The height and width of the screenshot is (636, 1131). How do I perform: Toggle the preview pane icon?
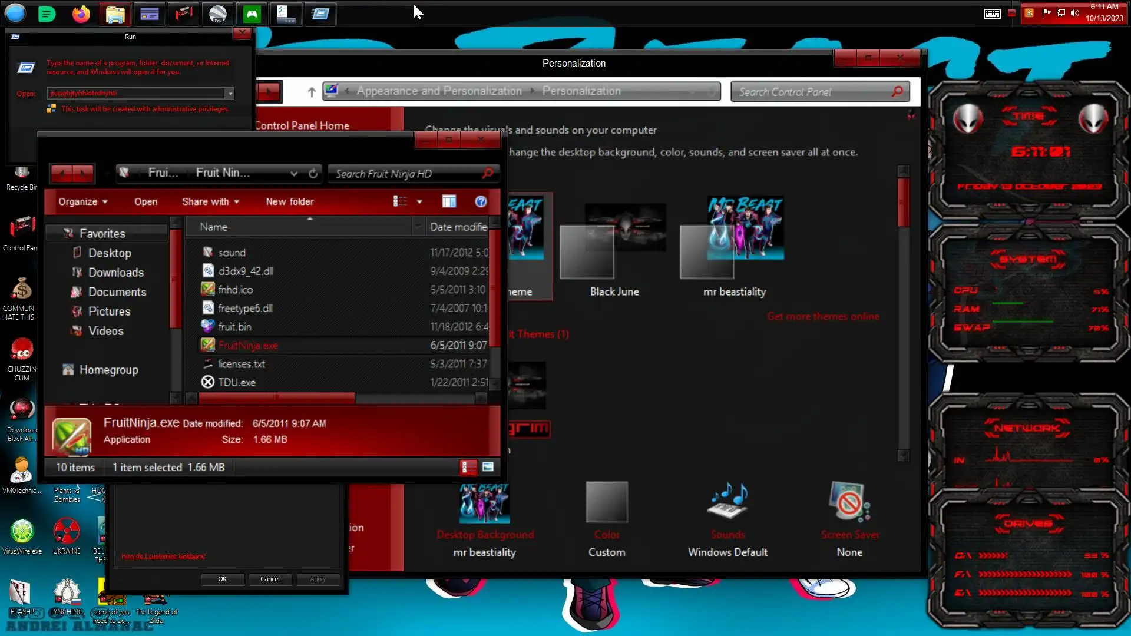449,201
